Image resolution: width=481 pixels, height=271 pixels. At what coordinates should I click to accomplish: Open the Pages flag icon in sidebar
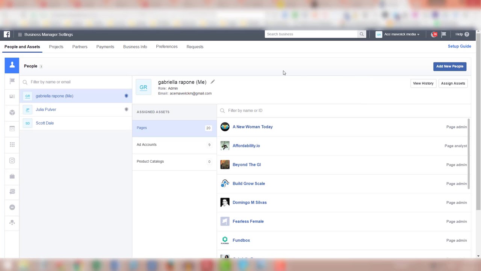click(12, 81)
